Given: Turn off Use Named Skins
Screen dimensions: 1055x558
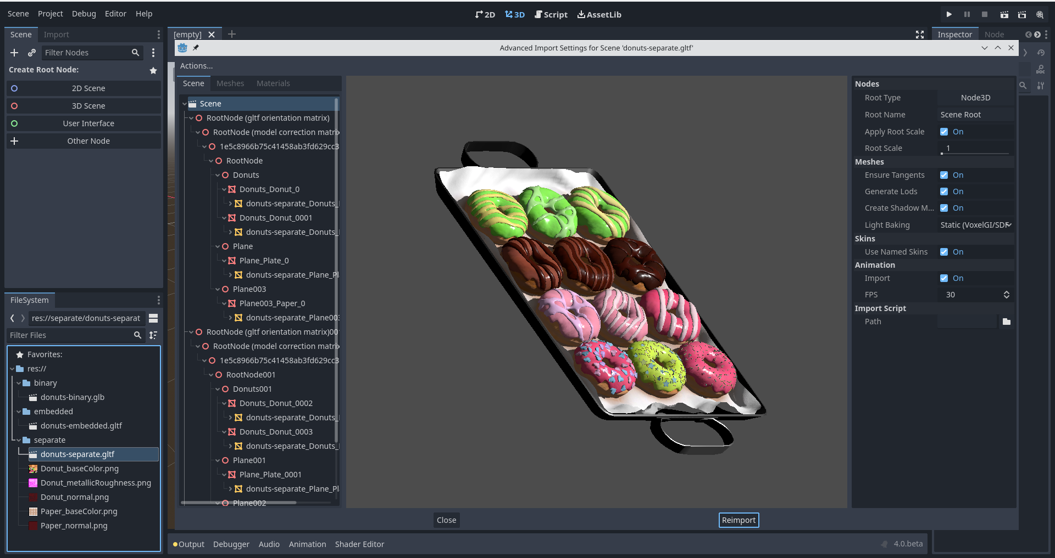Looking at the screenshot, I should coord(945,252).
